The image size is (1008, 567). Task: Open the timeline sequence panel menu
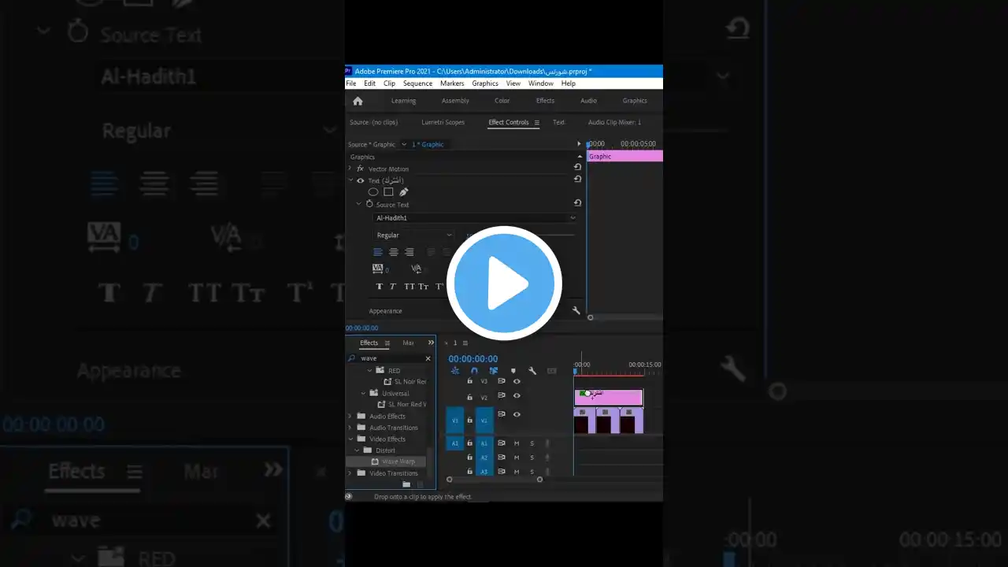click(465, 343)
